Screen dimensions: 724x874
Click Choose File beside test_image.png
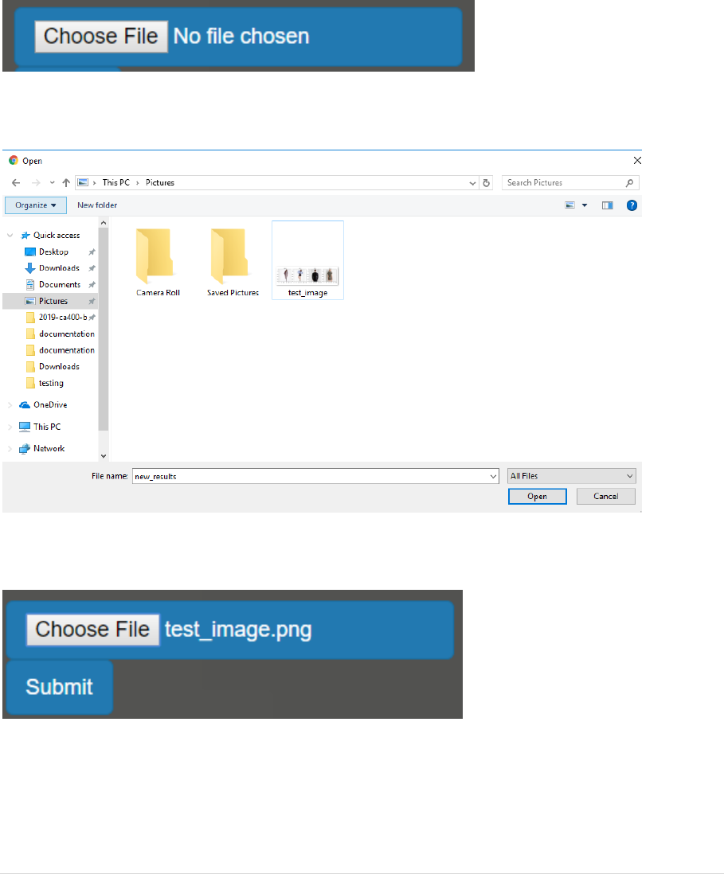(x=92, y=630)
